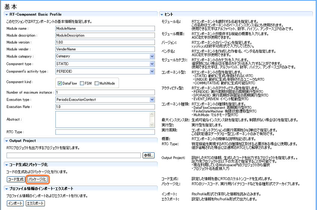Image resolution: width=317 pixels, height=210 pixels.
Task: Click the コード生成 button
Action: [16, 179]
